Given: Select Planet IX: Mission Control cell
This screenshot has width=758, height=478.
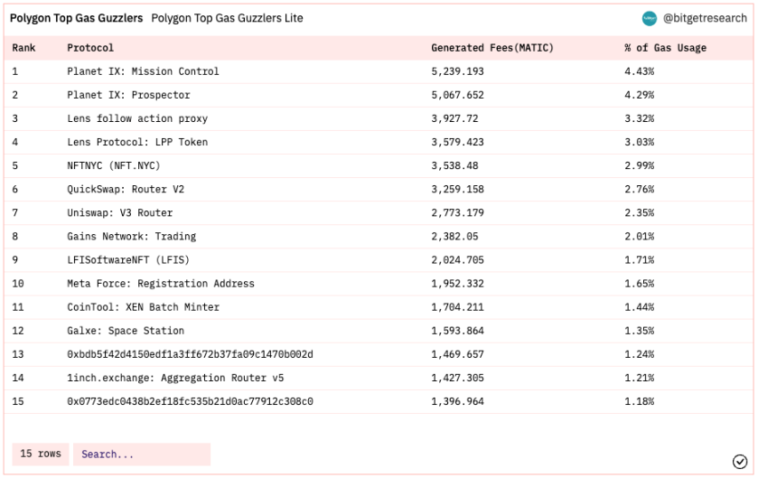Looking at the screenshot, I should click(x=143, y=71).
